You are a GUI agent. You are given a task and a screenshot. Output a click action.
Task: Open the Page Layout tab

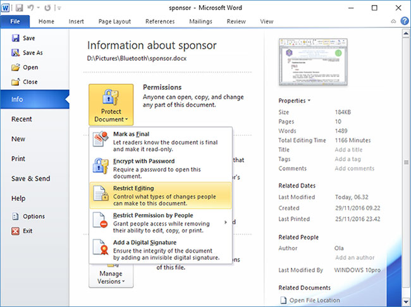point(114,21)
